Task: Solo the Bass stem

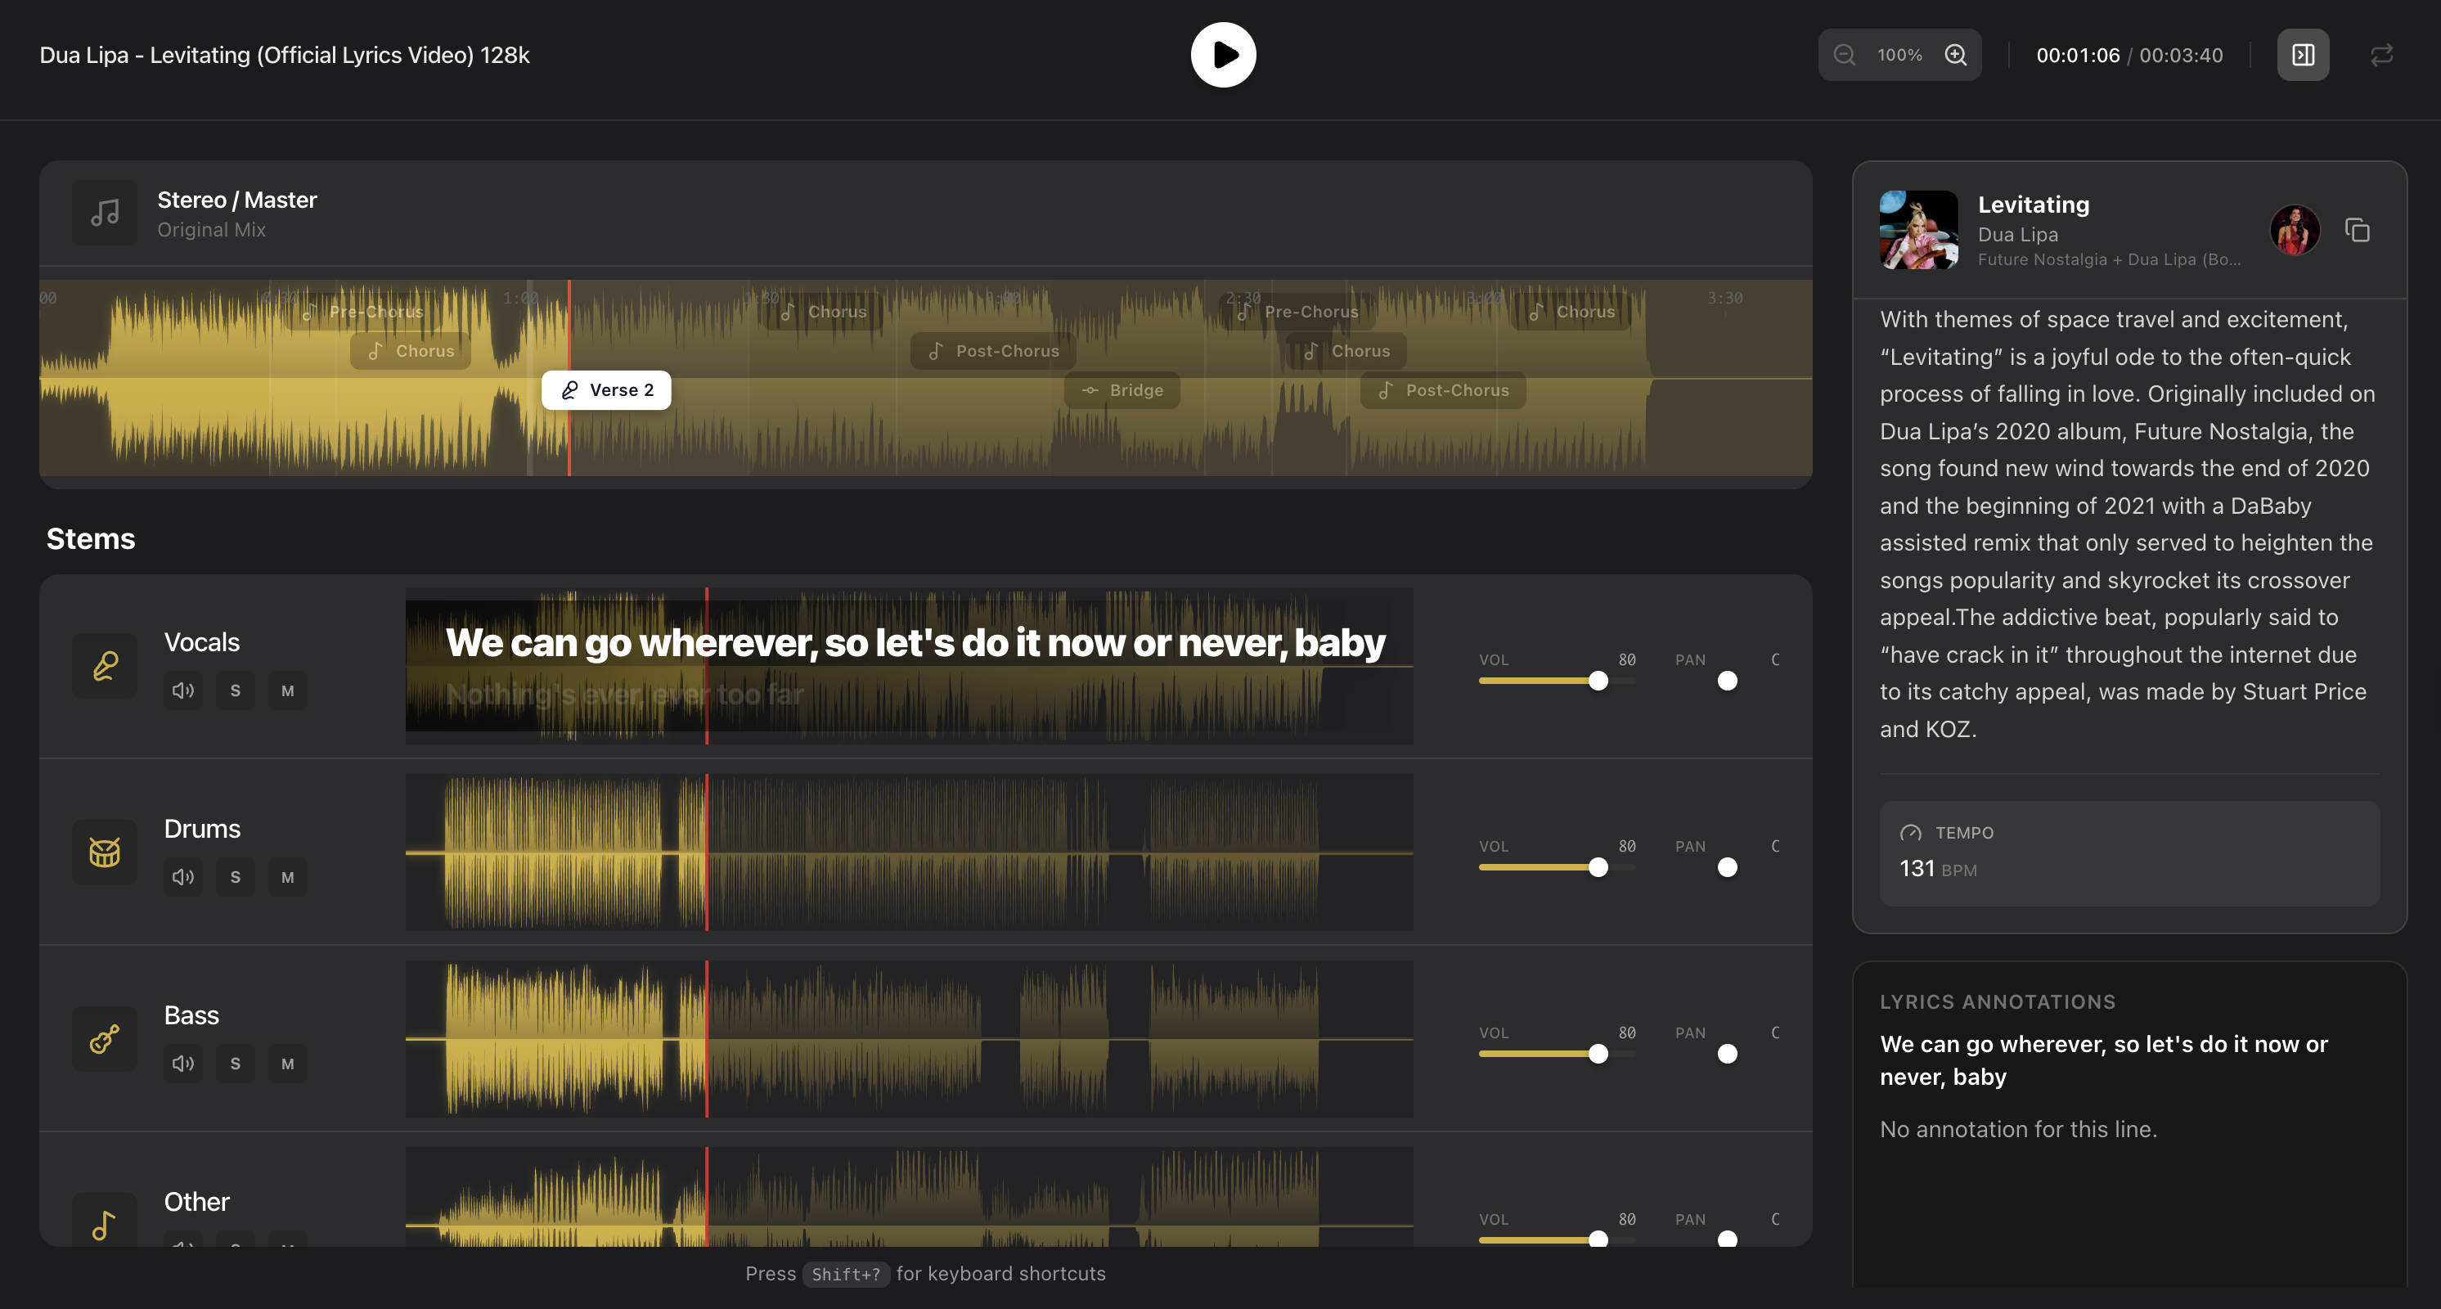Action: (x=235, y=1064)
